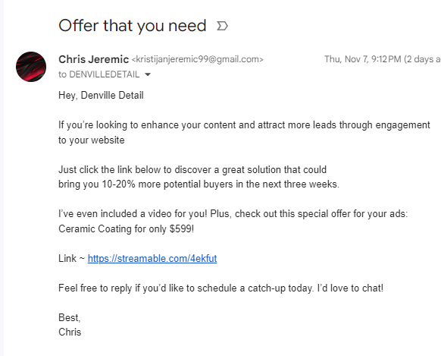The image size is (441, 356).
Task: Click the 'to DENVILLEDETAIL' recipient text
Action: pos(99,74)
